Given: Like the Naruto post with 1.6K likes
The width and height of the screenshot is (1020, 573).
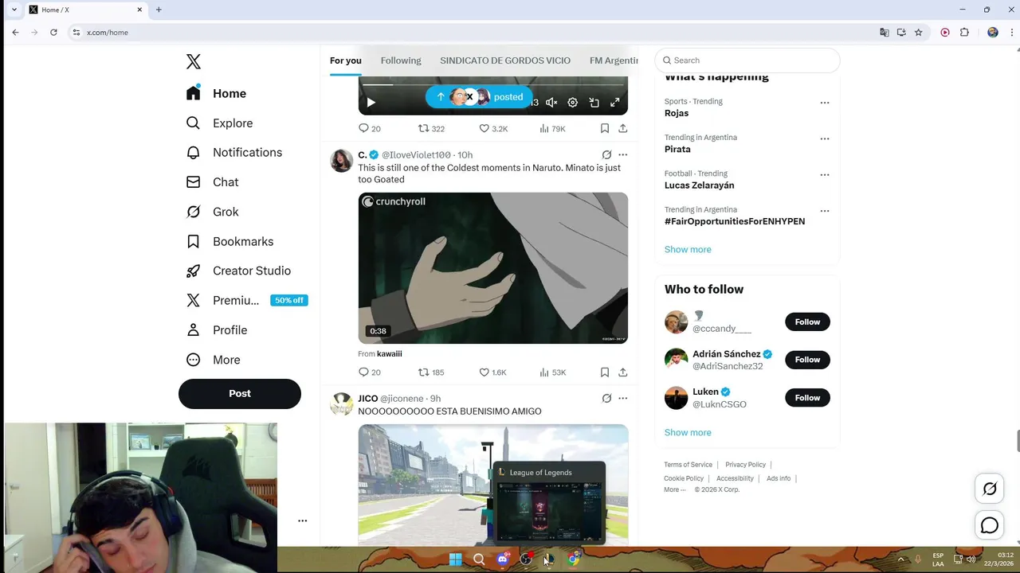Looking at the screenshot, I should [x=492, y=372].
